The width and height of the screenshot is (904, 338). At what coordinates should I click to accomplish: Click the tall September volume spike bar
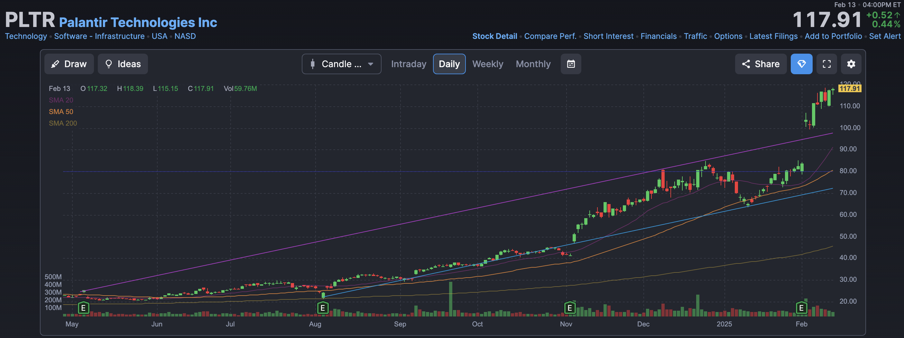point(451,299)
